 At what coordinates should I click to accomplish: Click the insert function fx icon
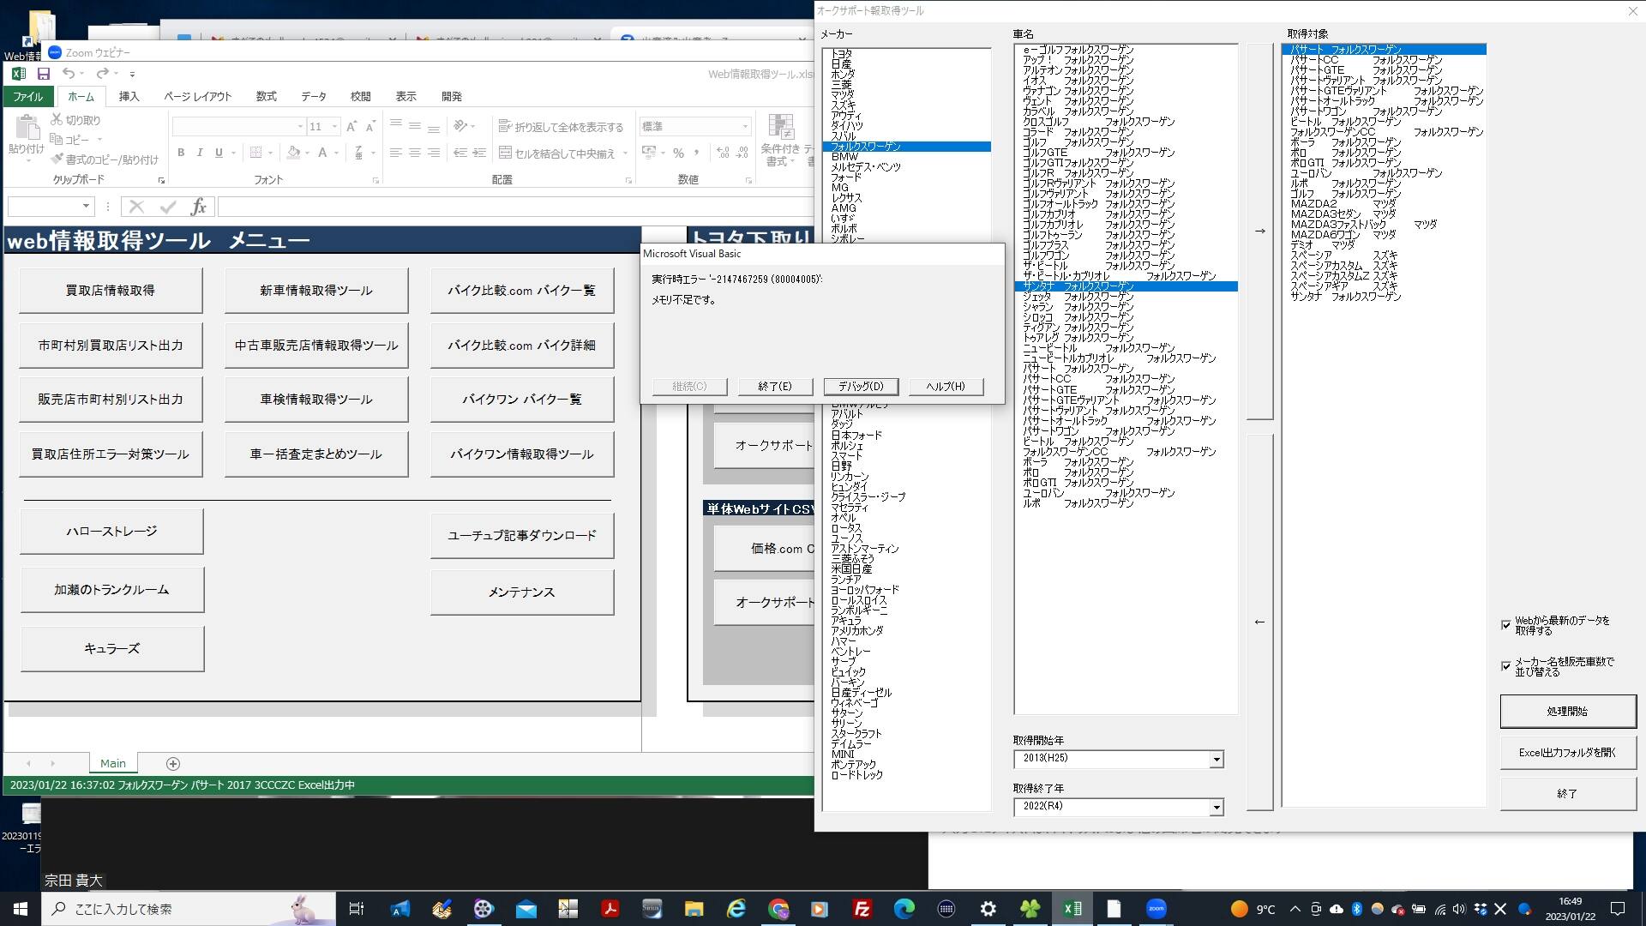[x=198, y=207]
